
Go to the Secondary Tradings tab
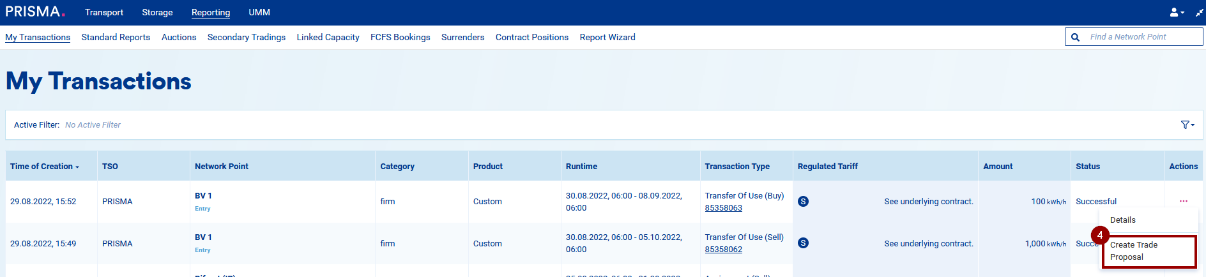246,38
